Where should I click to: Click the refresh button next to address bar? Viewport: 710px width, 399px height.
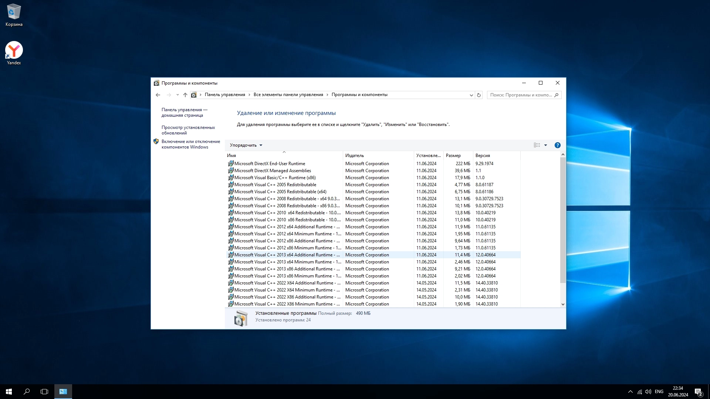tap(479, 95)
